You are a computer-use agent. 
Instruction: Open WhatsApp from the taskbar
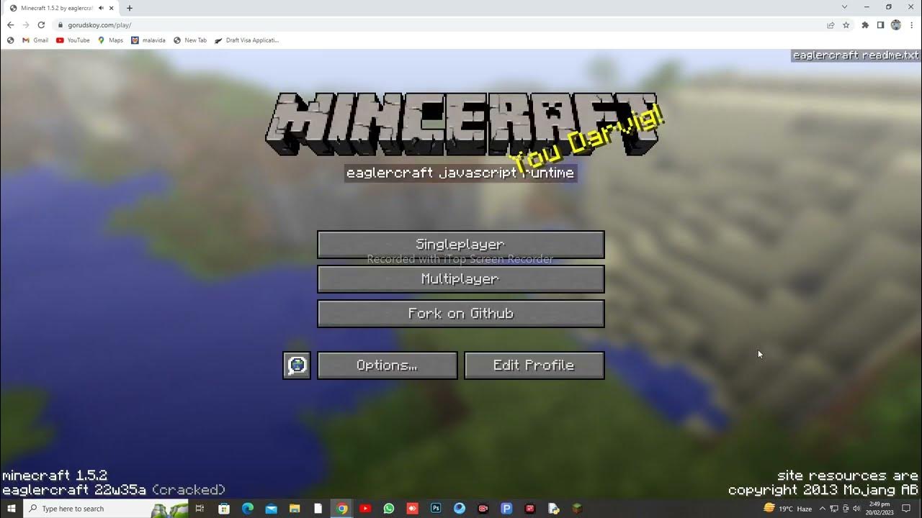[389, 509]
